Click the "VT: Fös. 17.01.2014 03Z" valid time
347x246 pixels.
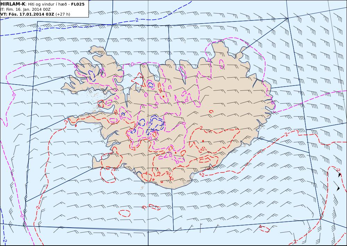coord(27,14)
